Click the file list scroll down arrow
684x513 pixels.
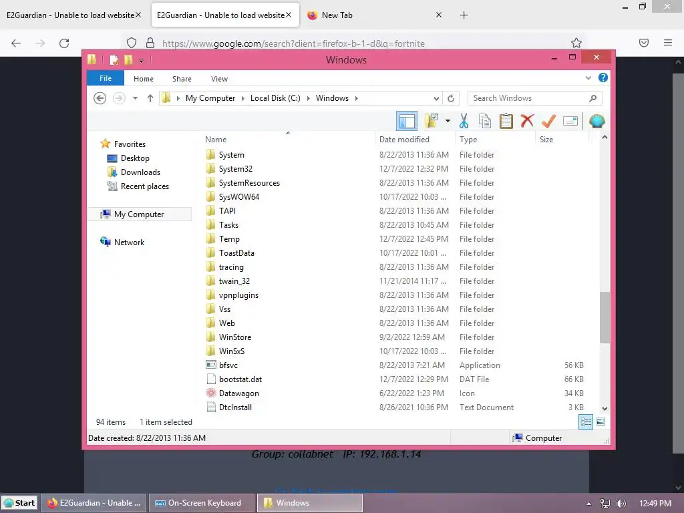605,409
